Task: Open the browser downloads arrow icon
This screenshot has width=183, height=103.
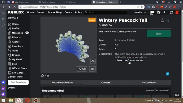Action: [180, 7]
